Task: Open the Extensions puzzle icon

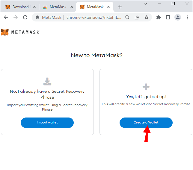Action: (x=159, y=17)
